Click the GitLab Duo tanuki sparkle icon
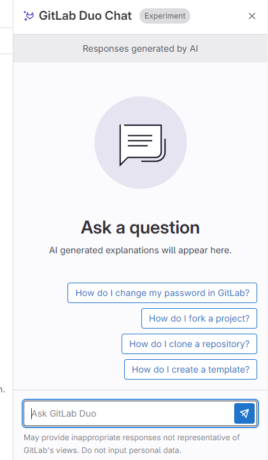Image resolution: width=268 pixels, height=460 pixels. (x=29, y=16)
